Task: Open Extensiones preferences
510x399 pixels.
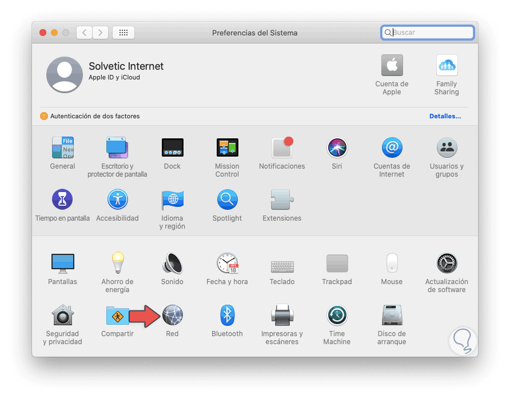Action: point(282,199)
